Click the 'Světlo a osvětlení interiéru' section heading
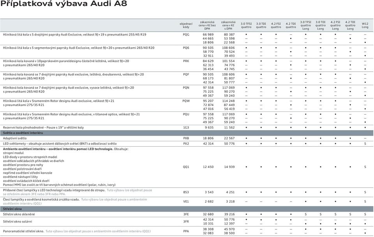Viewport: 374px width, 237px height. (23, 133)
